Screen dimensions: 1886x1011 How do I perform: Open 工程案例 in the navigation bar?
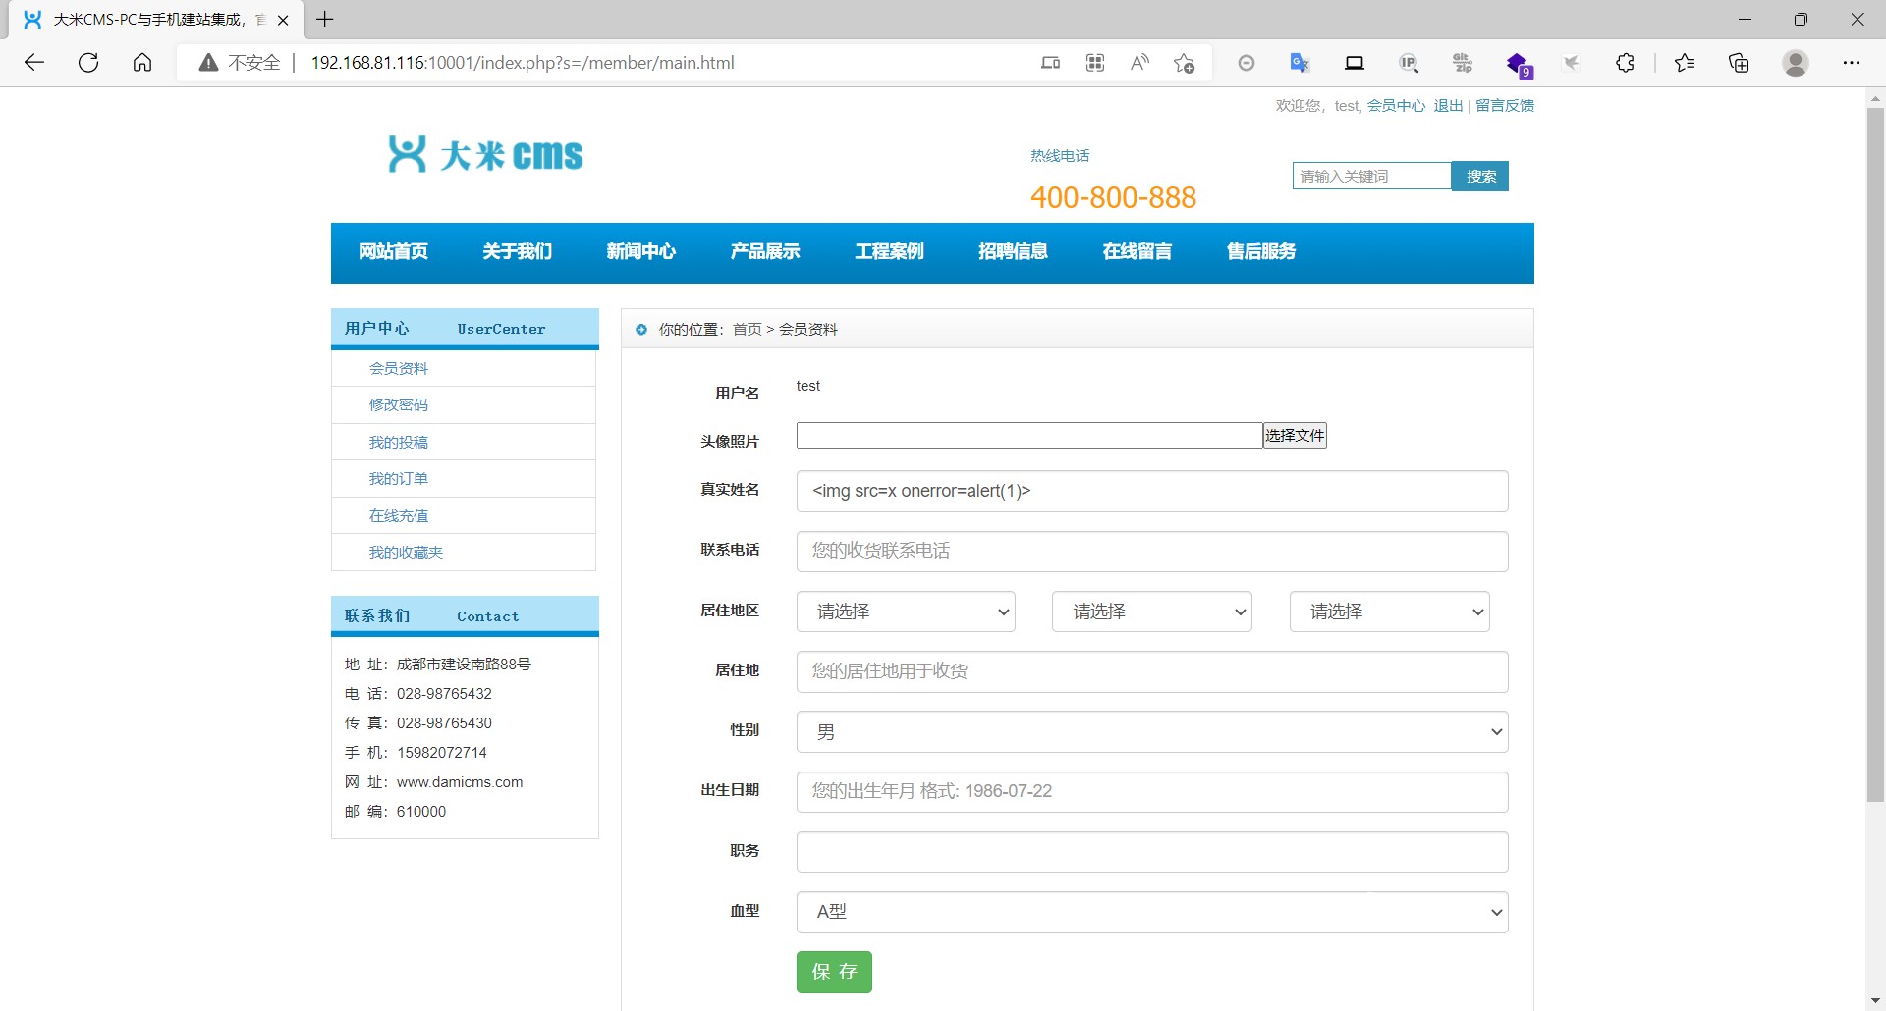[x=889, y=252]
